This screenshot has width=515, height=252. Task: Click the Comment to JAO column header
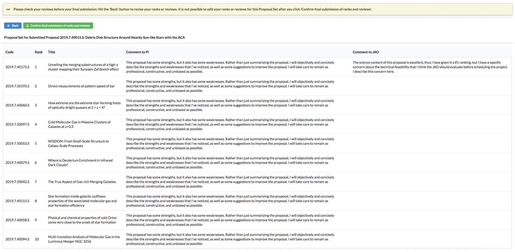[x=365, y=52]
